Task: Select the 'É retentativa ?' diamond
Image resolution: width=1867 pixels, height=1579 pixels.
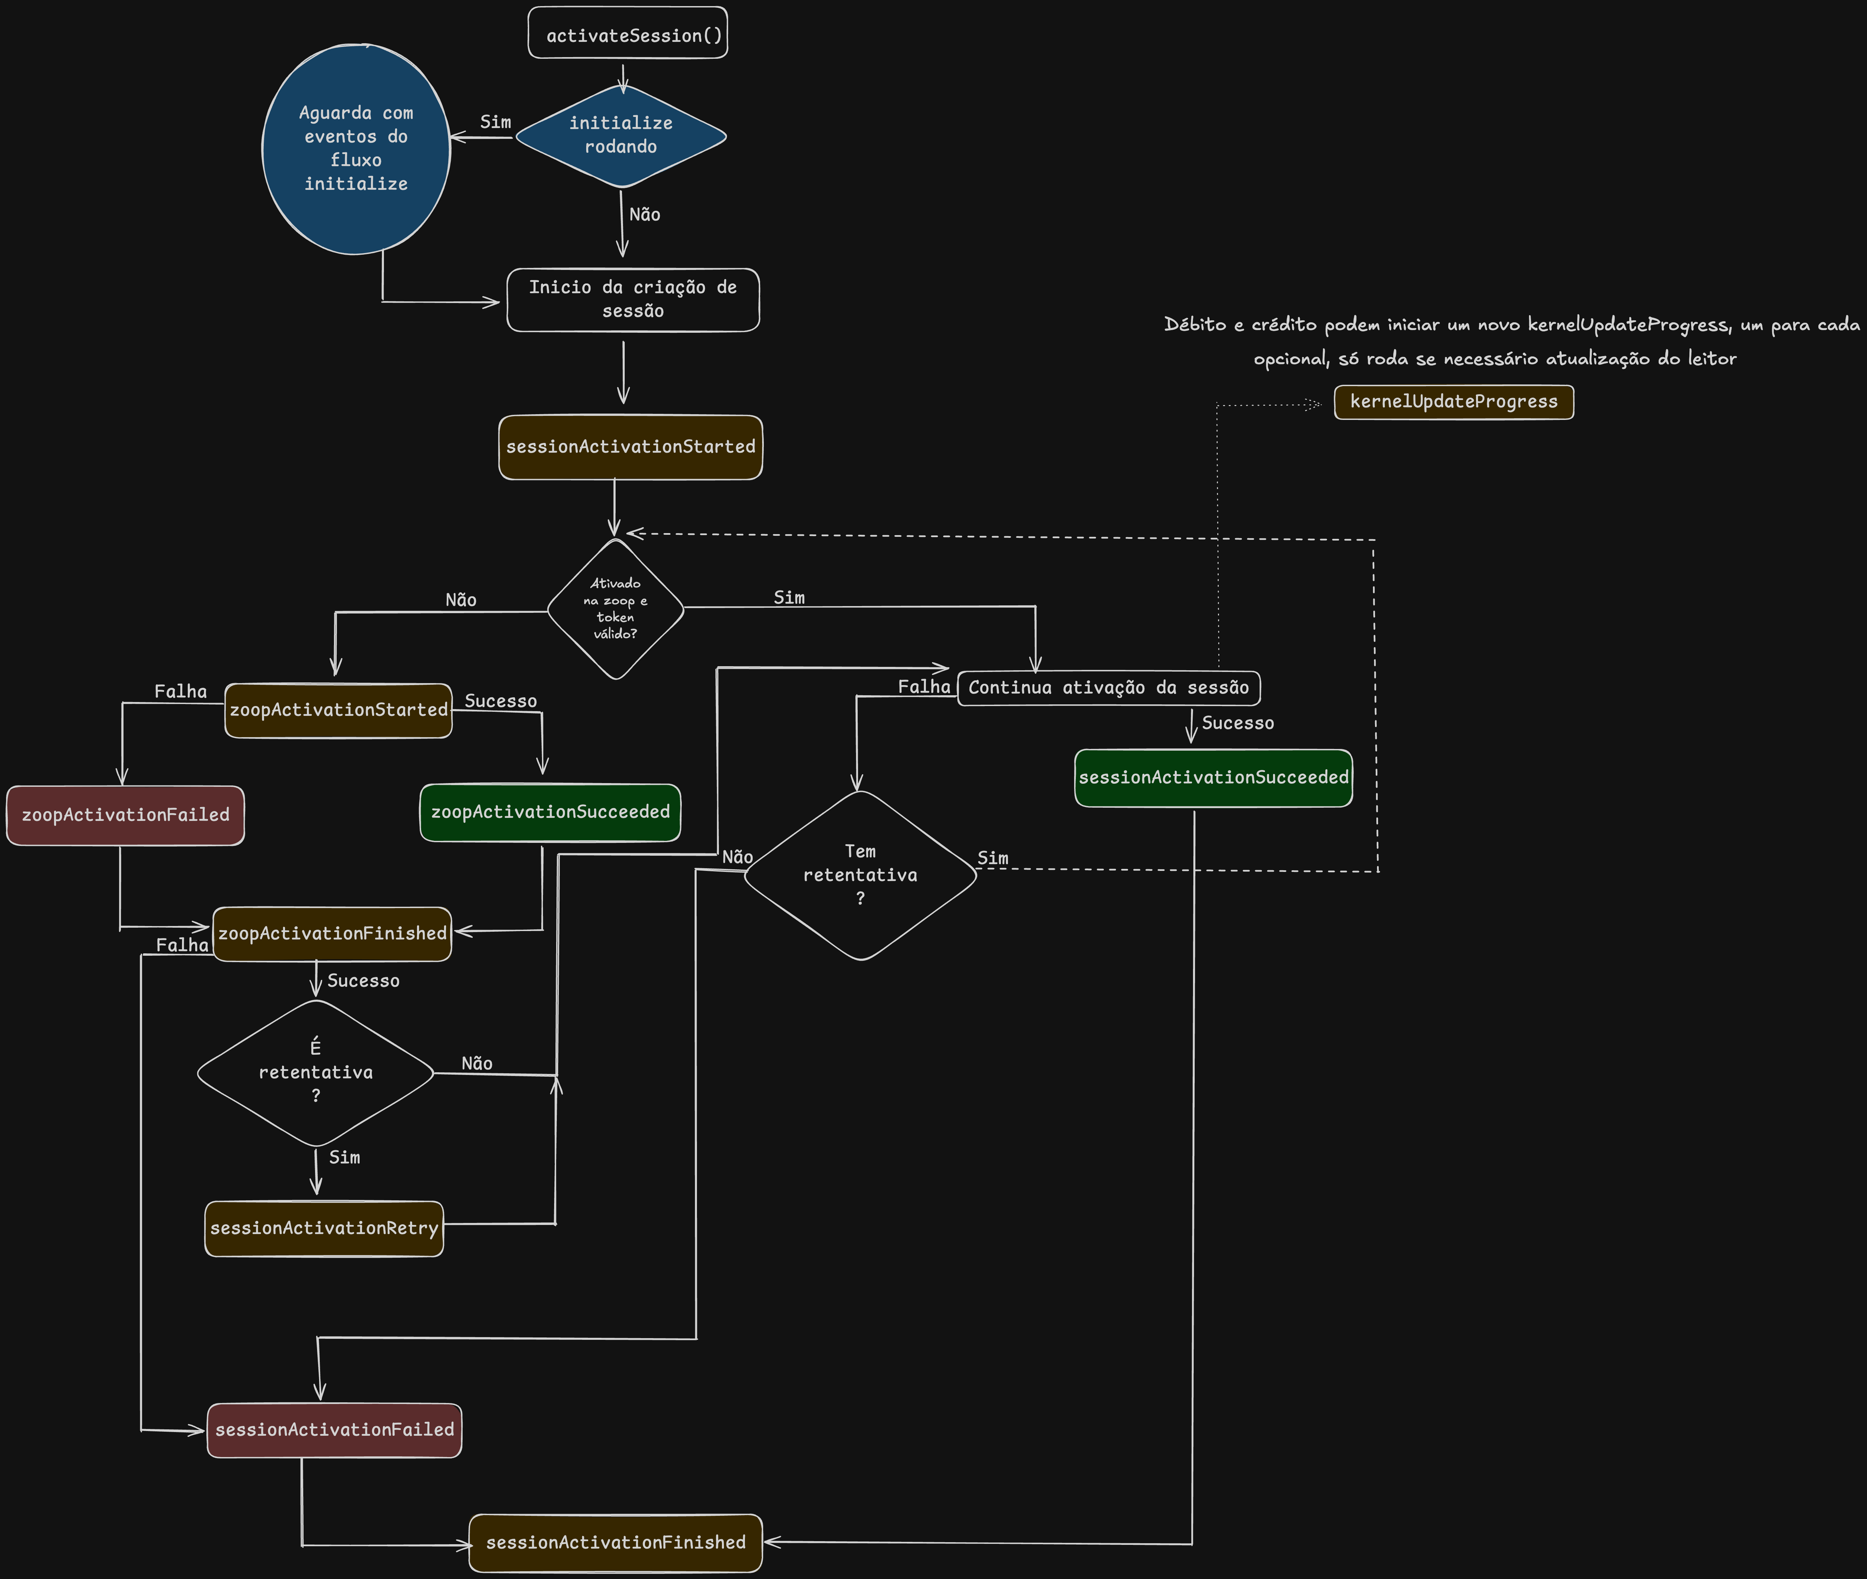Action: pyautogui.click(x=316, y=1072)
